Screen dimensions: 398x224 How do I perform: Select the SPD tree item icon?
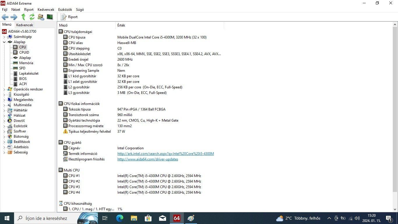pos(15,68)
